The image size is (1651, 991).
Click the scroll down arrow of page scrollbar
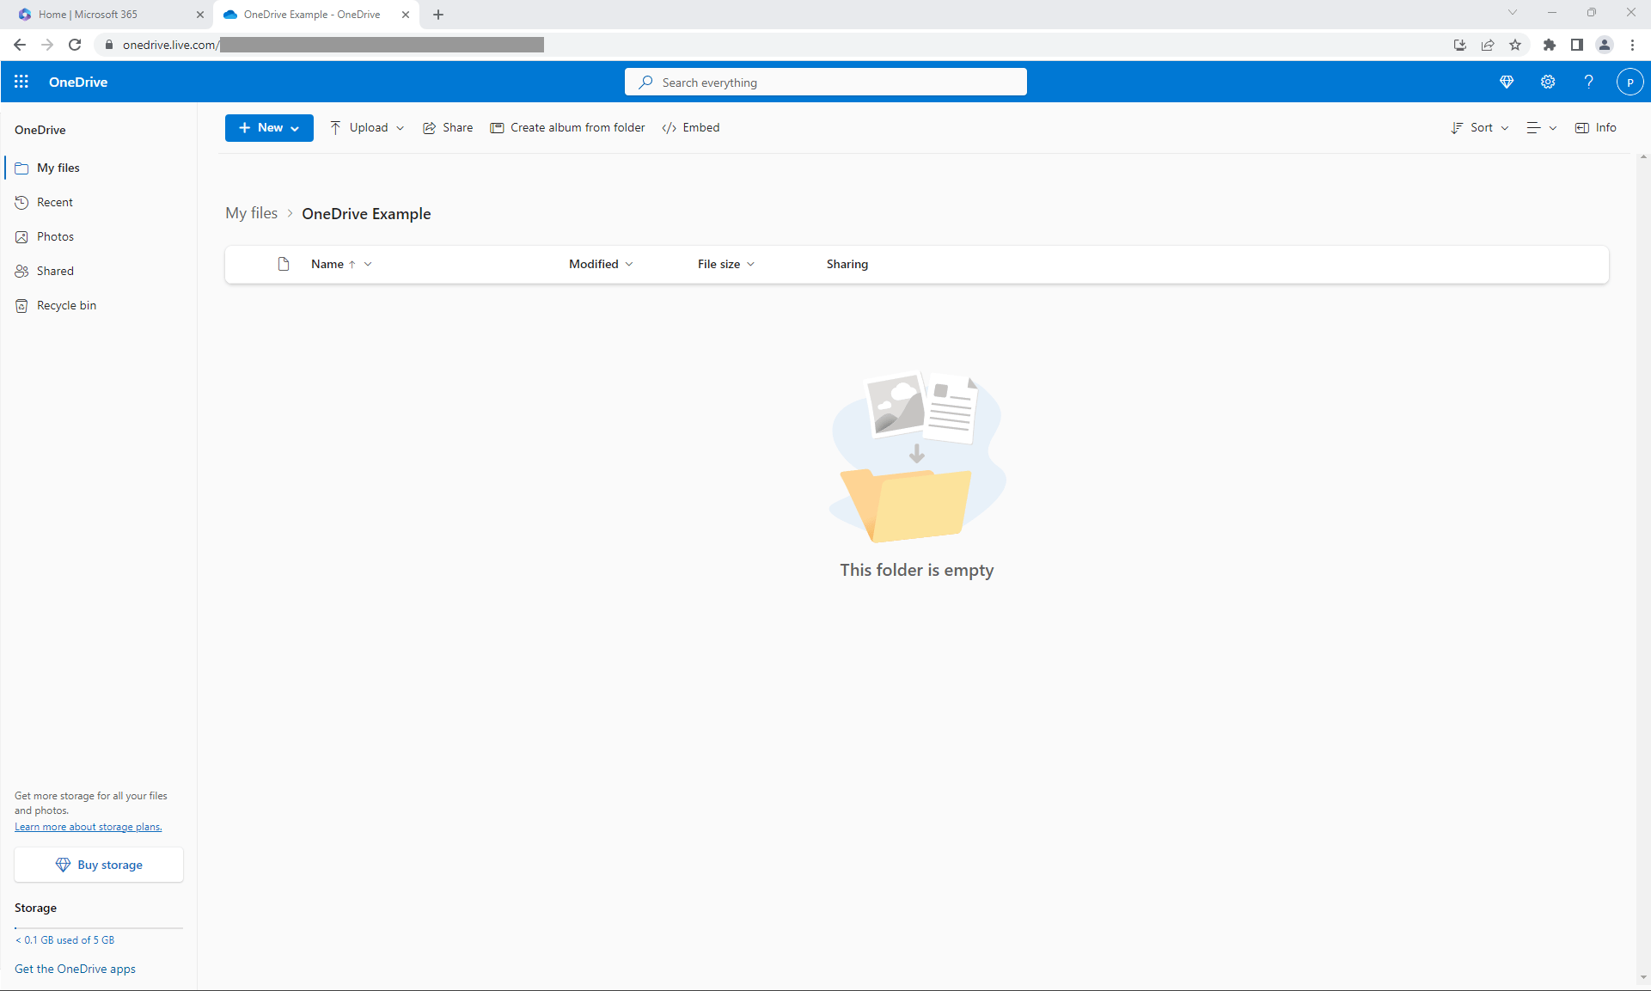coord(1643,977)
